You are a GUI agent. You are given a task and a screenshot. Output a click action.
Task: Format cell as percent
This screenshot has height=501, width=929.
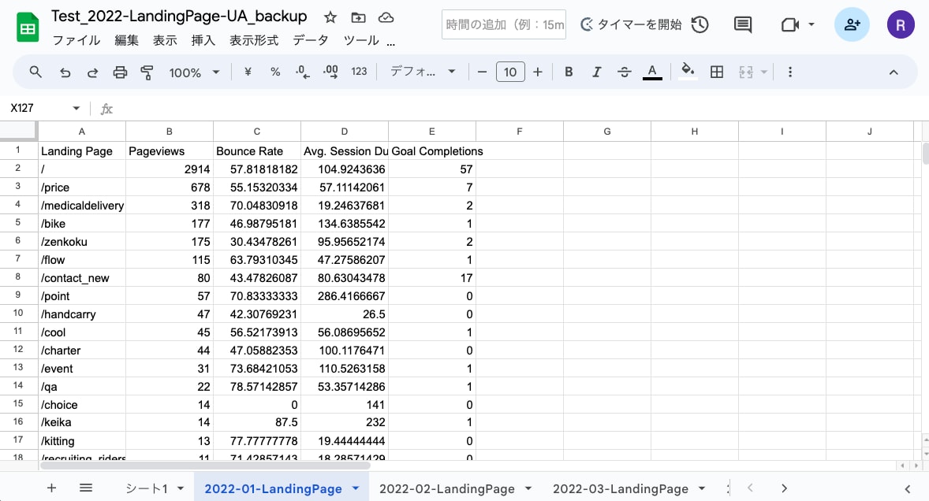pyautogui.click(x=275, y=72)
